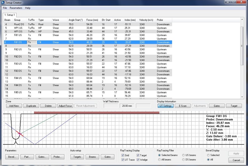Toggle the Grid checkbox
248x166 pixels.
(x=123, y=155)
